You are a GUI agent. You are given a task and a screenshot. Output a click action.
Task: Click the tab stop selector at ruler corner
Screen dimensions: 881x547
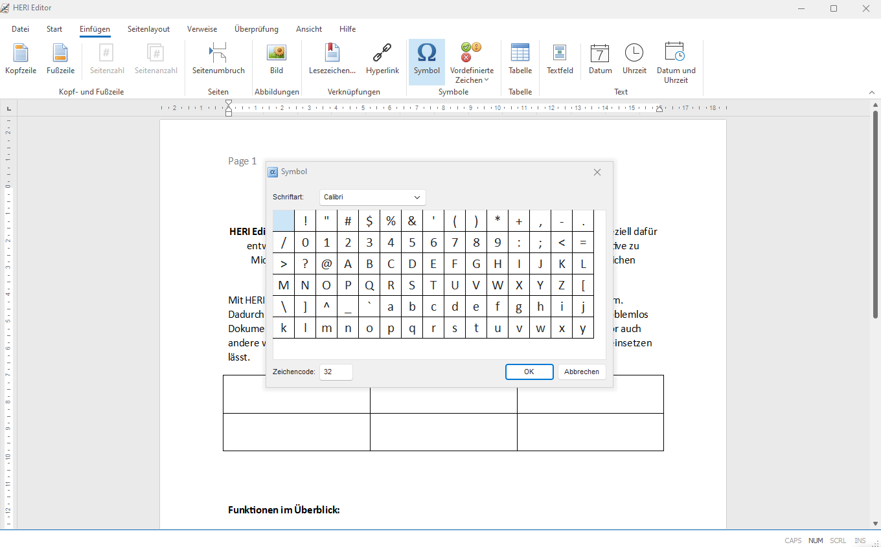[x=8, y=108]
